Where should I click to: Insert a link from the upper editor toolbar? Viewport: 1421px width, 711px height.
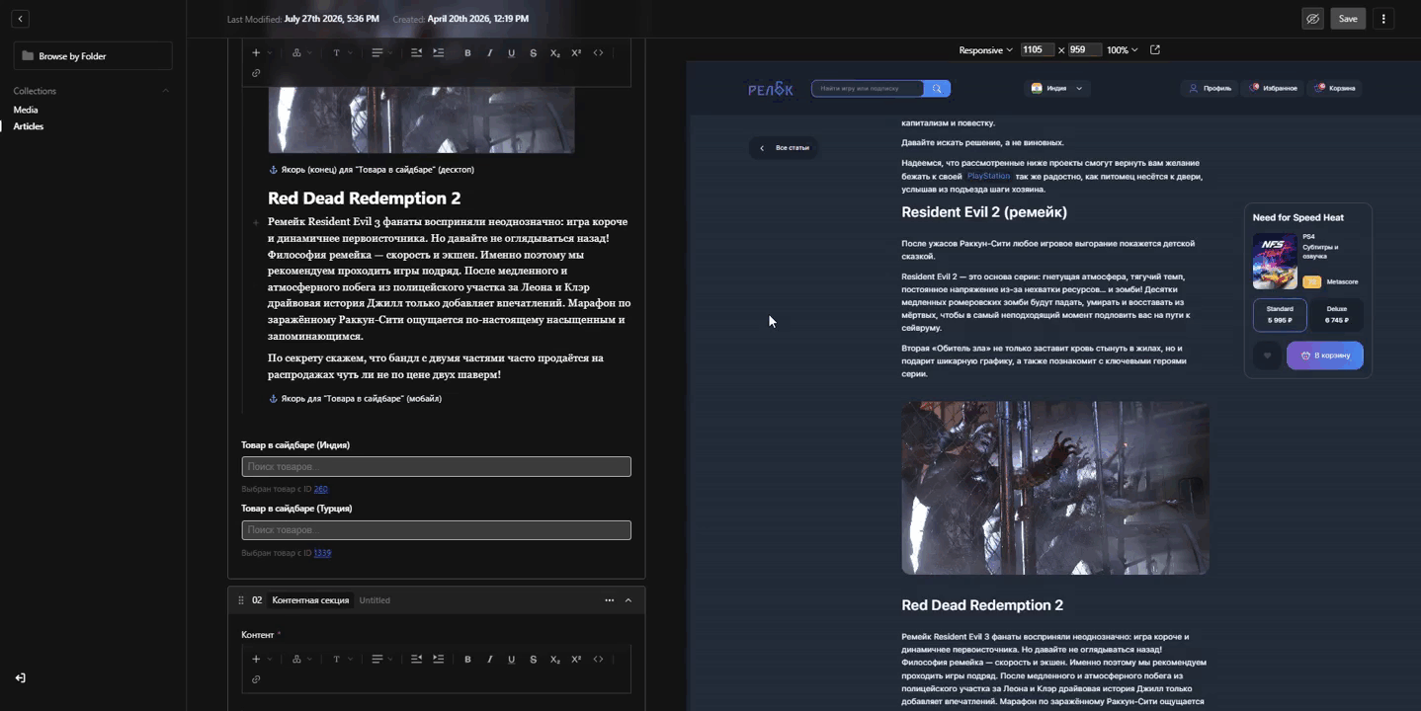tap(256, 73)
